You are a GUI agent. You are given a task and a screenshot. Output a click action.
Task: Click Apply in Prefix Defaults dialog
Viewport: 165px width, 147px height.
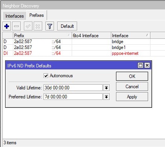(132, 97)
